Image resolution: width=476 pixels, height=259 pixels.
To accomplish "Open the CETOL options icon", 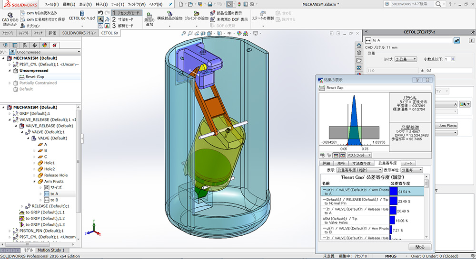I will (23, 26).
